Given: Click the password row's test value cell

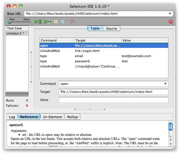Looking at the screenshot, I should [124, 61].
